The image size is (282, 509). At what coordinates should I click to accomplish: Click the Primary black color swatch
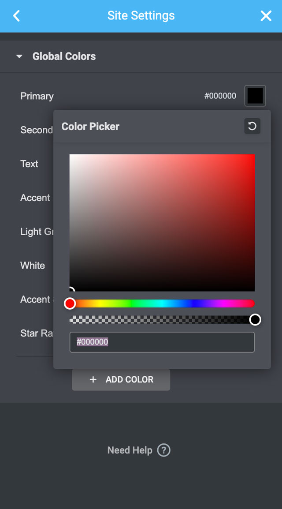pos(255,96)
